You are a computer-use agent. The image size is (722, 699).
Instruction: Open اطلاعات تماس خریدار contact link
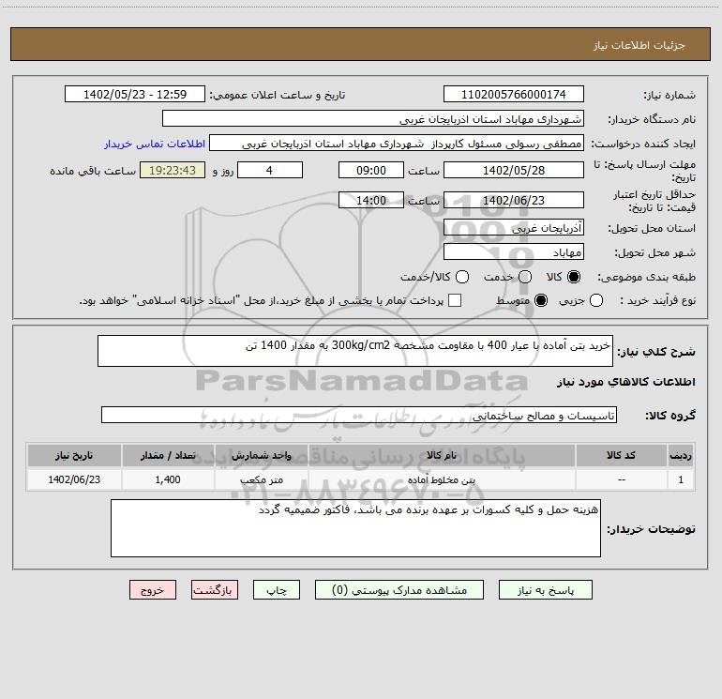click(155, 144)
